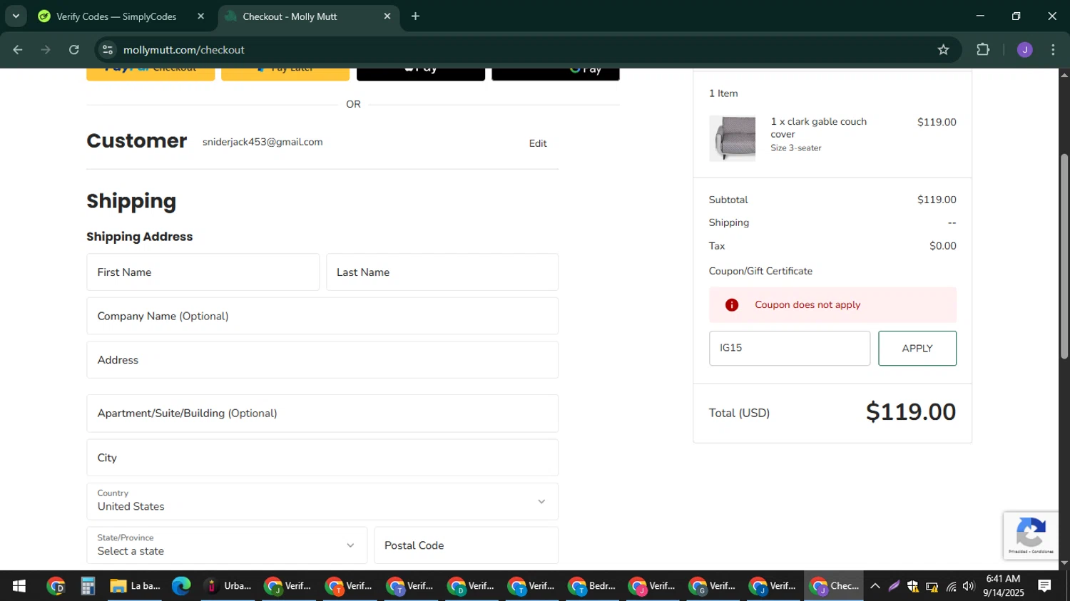Image resolution: width=1070 pixels, height=601 pixels.
Task: Switch to the Urba... taskbar window
Action: click(x=228, y=586)
